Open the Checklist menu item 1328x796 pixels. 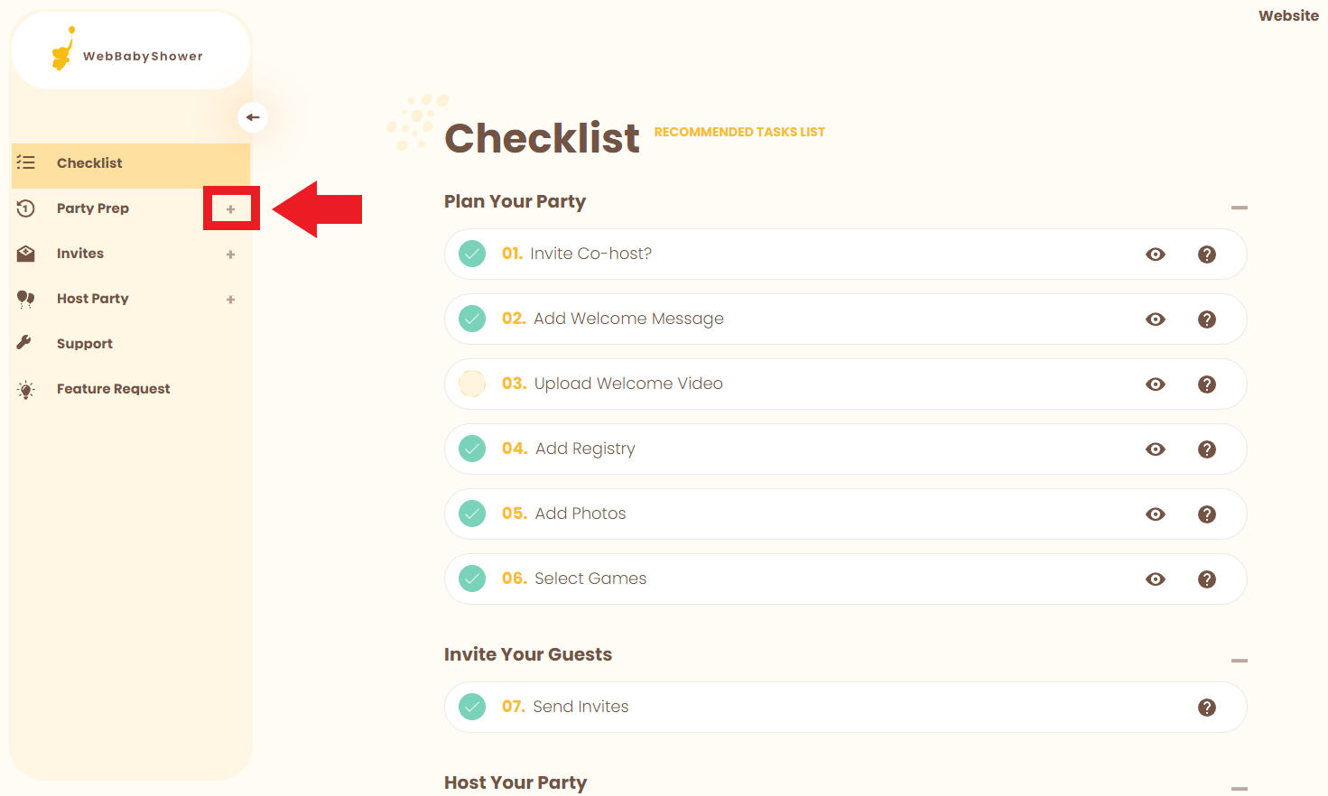click(x=89, y=163)
